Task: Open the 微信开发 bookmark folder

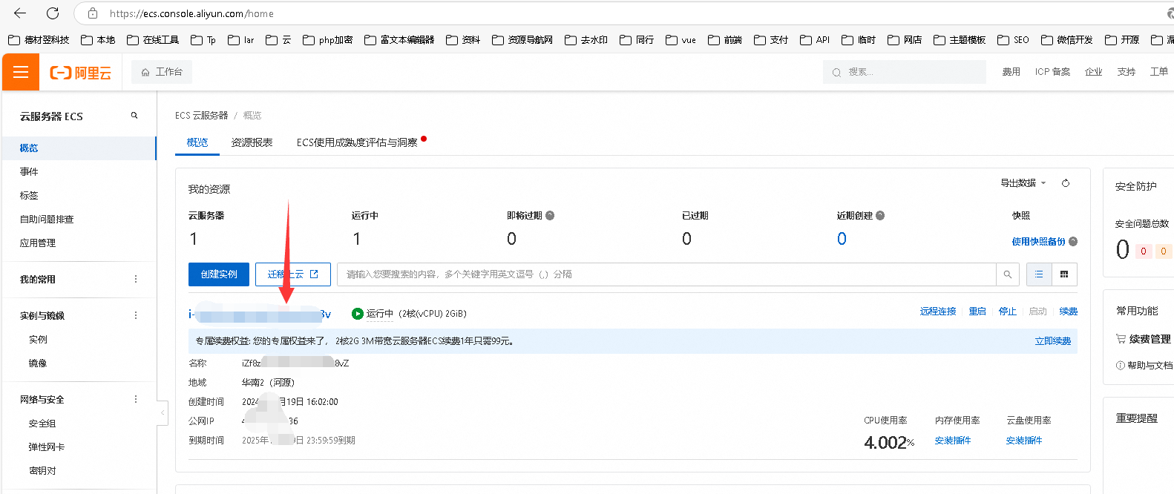Action: tap(1067, 40)
